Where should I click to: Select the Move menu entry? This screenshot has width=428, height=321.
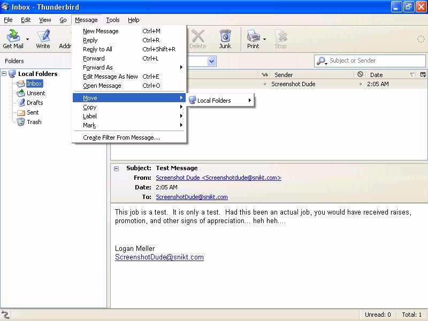(x=129, y=98)
